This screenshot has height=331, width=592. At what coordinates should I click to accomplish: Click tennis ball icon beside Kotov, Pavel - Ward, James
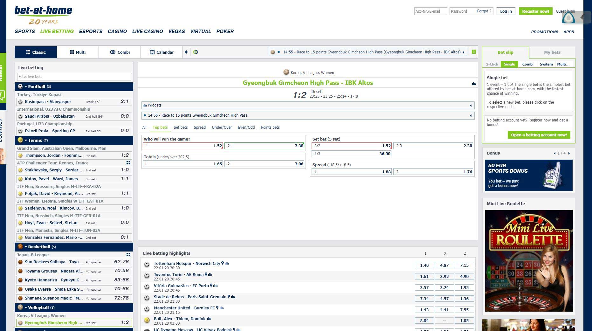[20, 179]
